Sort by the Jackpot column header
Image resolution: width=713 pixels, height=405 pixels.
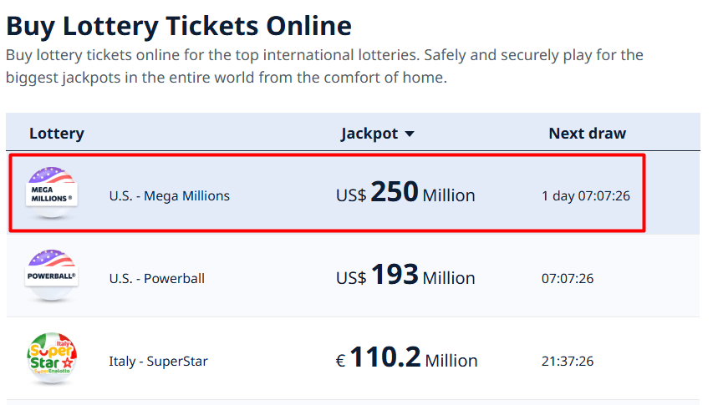point(369,134)
